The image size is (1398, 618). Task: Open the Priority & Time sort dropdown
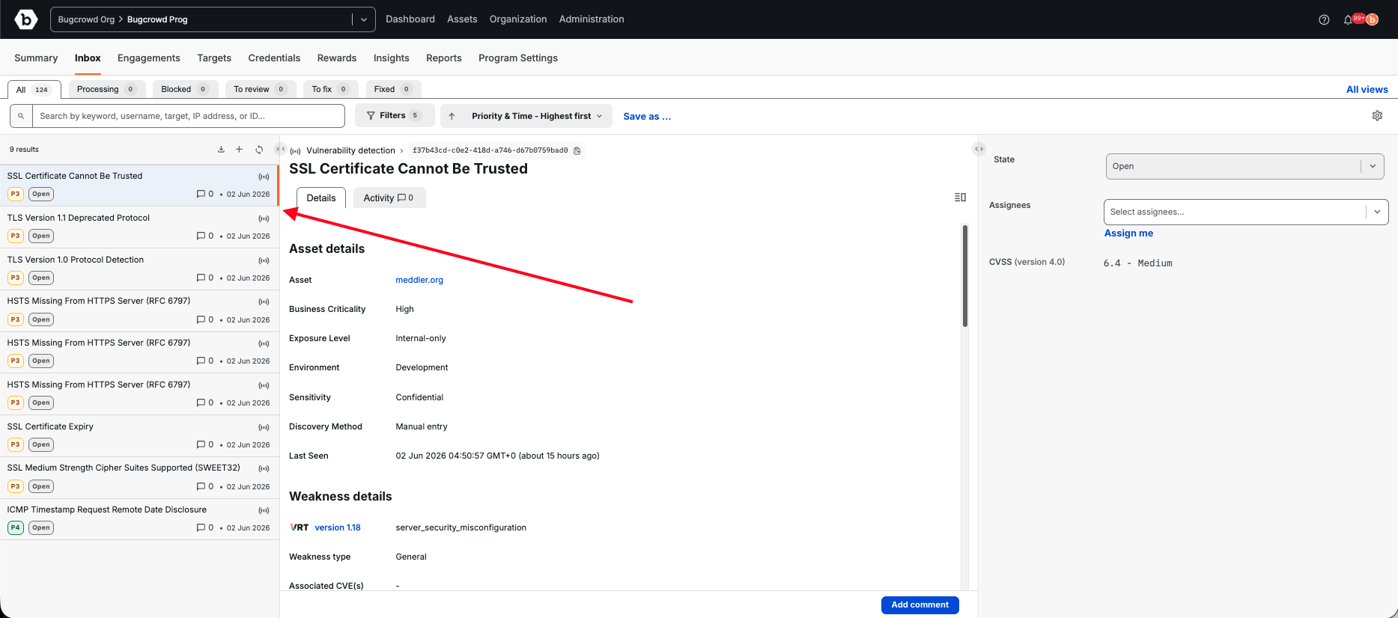tap(536, 116)
